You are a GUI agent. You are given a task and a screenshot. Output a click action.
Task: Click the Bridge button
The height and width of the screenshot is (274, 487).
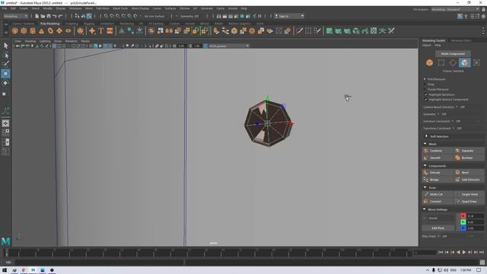tap(438, 180)
